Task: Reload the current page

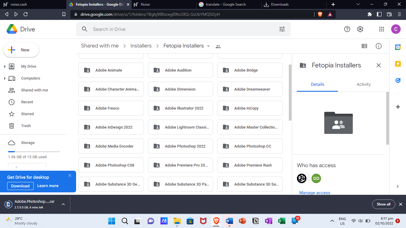Action: pyautogui.click(x=26, y=14)
